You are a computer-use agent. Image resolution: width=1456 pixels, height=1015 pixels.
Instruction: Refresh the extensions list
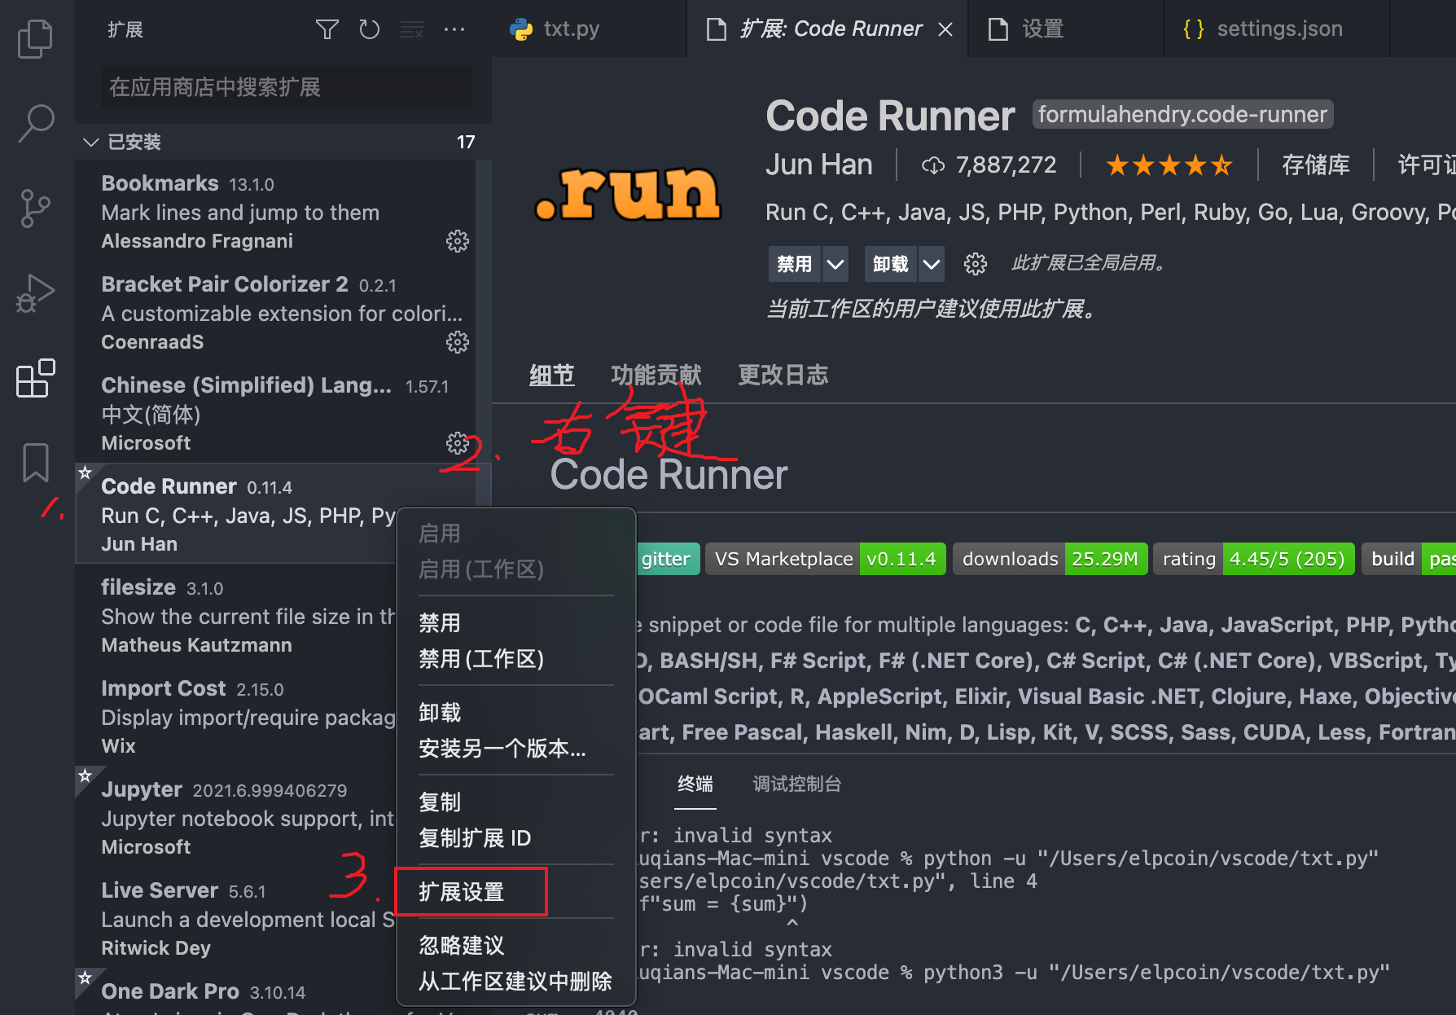tap(369, 30)
